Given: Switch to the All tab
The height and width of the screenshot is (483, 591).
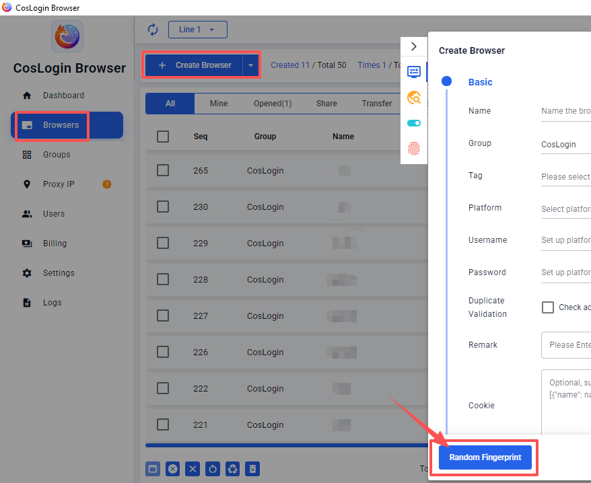Looking at the screenshot, I should tap(170, 103).
